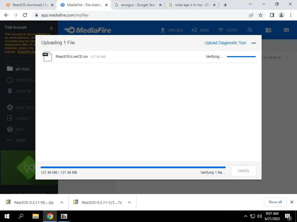Toggle the browser side panel

[x=272, y=15]
